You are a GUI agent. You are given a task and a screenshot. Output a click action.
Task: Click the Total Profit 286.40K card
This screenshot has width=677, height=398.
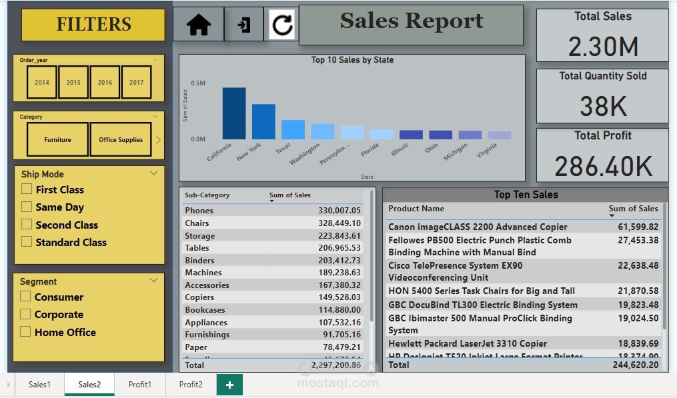(x=602, y=155)
